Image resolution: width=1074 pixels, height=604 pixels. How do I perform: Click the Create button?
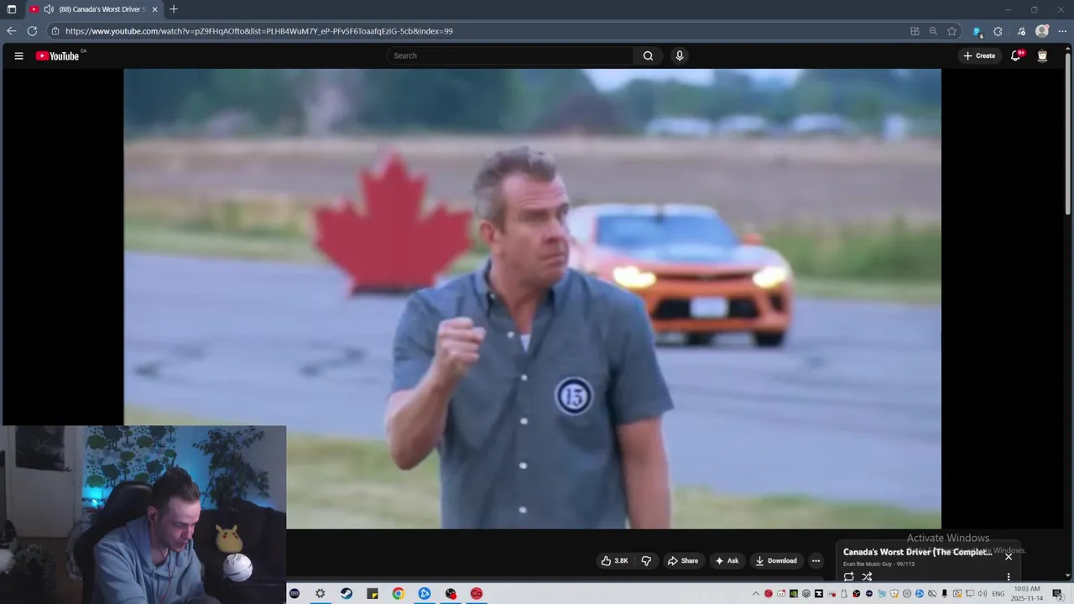pos(979,56)
